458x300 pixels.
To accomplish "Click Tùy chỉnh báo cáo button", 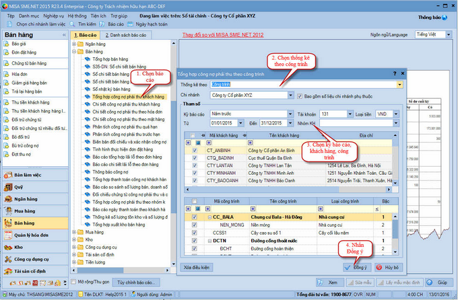I will [135, 283].
